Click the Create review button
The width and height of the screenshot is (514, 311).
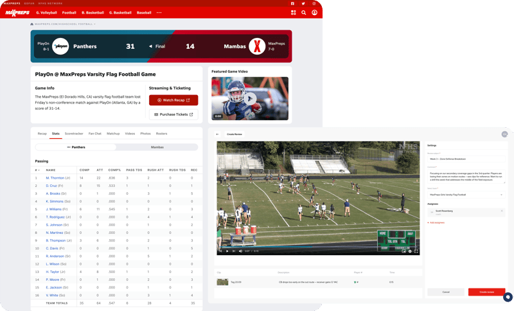(486, 292)
